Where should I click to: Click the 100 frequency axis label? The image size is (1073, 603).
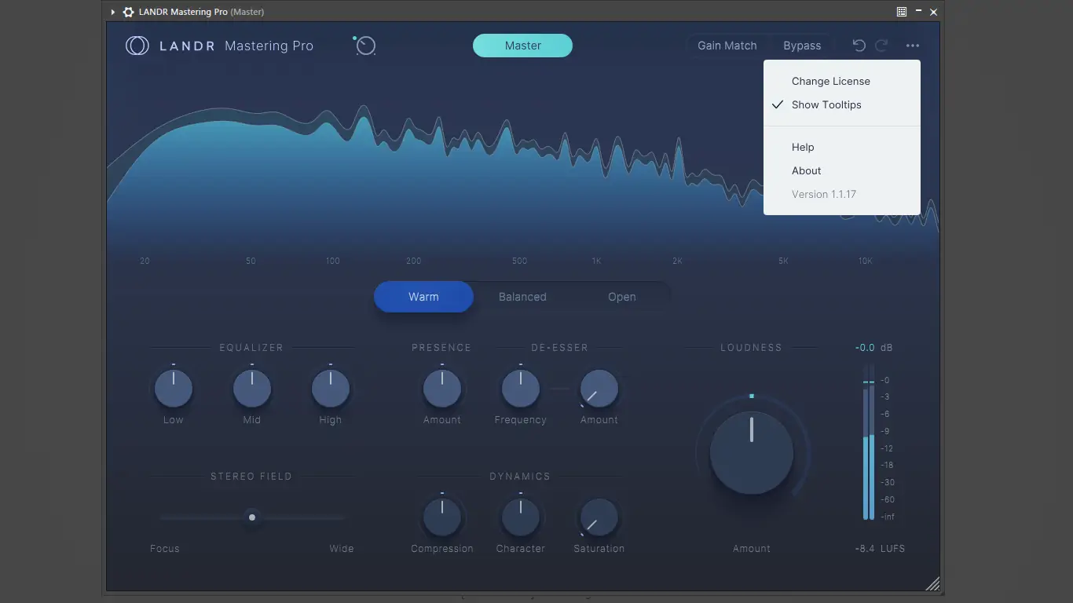pos(333,261)
